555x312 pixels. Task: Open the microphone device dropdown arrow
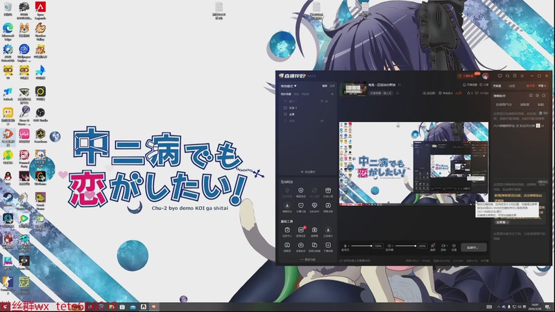click(x=349, y=246)
